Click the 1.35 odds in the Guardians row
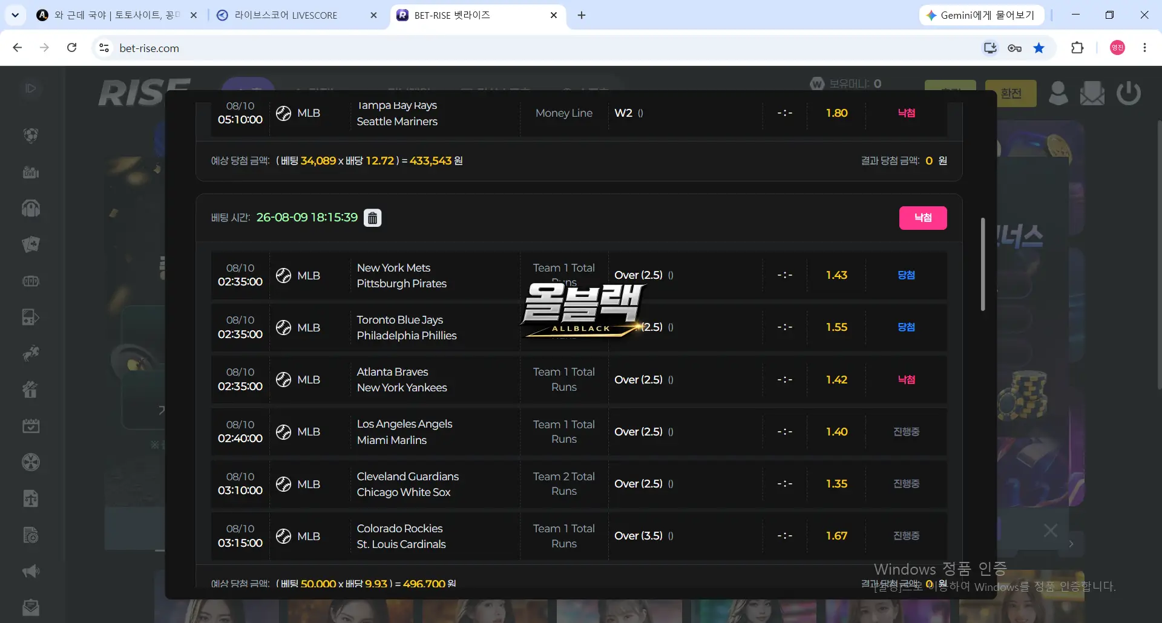The height and width of the screenshot is (623, 1162). coord(836,484)
